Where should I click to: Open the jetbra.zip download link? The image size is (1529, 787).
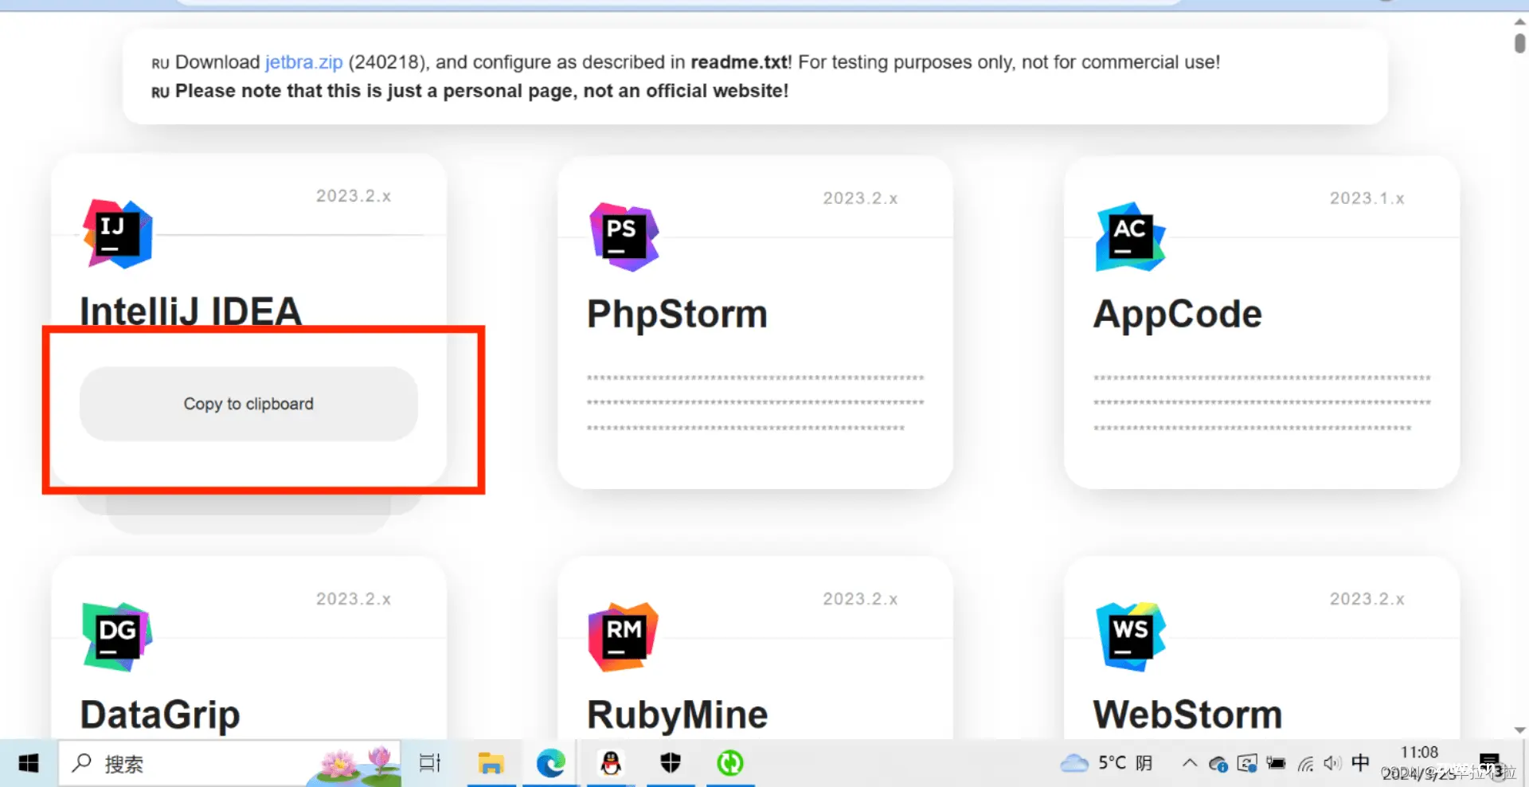tap(303, 62)
